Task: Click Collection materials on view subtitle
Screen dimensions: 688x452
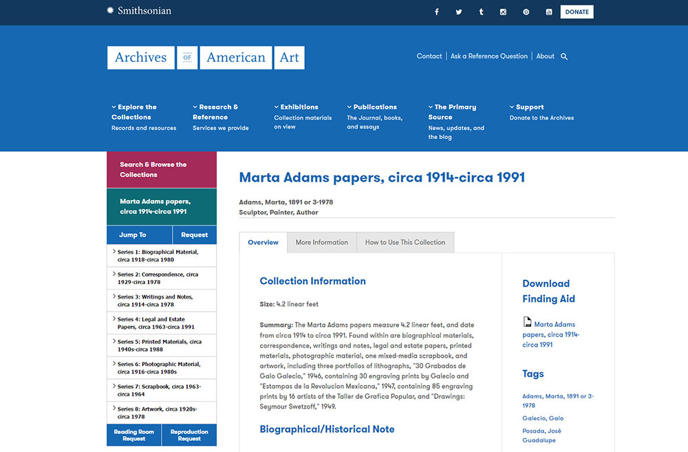Action: click(x=303, y=122)
